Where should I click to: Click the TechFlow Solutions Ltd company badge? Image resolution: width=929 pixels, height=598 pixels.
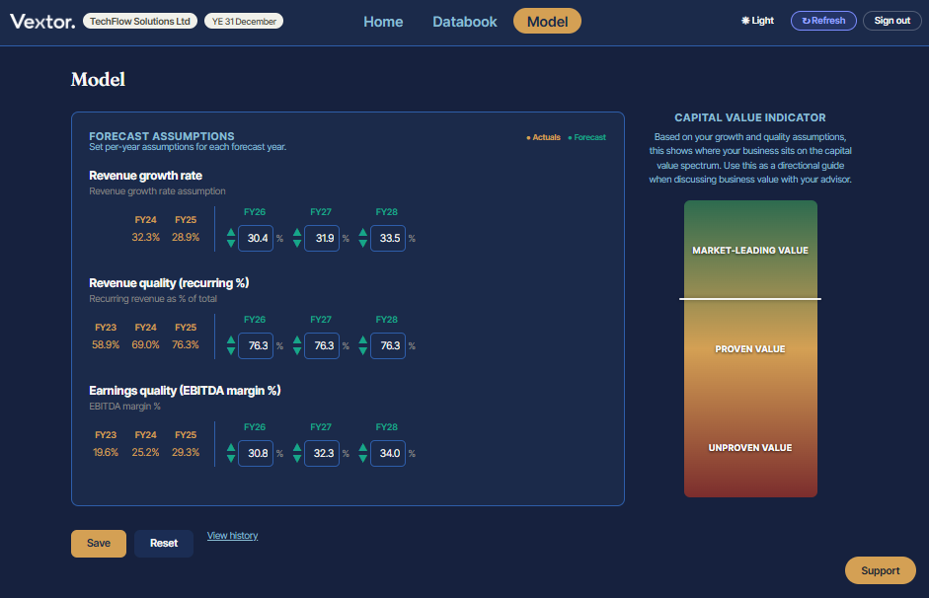[x=140, y=22]
